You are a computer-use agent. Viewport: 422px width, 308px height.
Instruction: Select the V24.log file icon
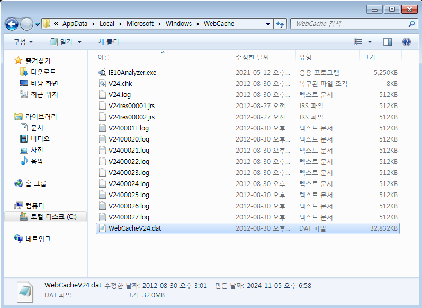pyautogui.click(x=102, y=94)
